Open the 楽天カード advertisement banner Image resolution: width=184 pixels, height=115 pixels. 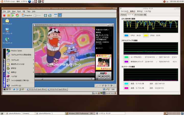coord(103,62)
